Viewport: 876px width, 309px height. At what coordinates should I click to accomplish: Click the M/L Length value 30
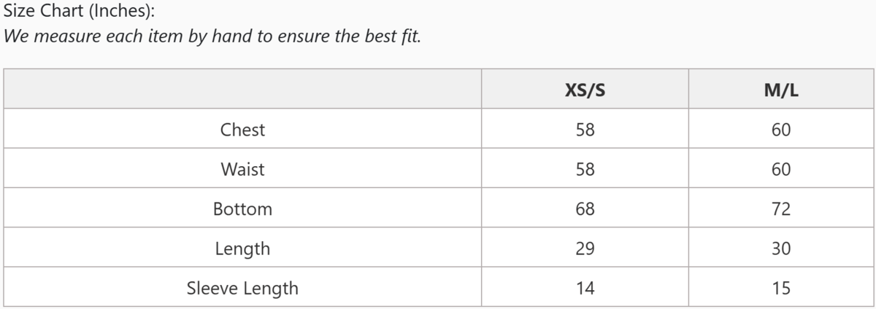pos(781,249)
